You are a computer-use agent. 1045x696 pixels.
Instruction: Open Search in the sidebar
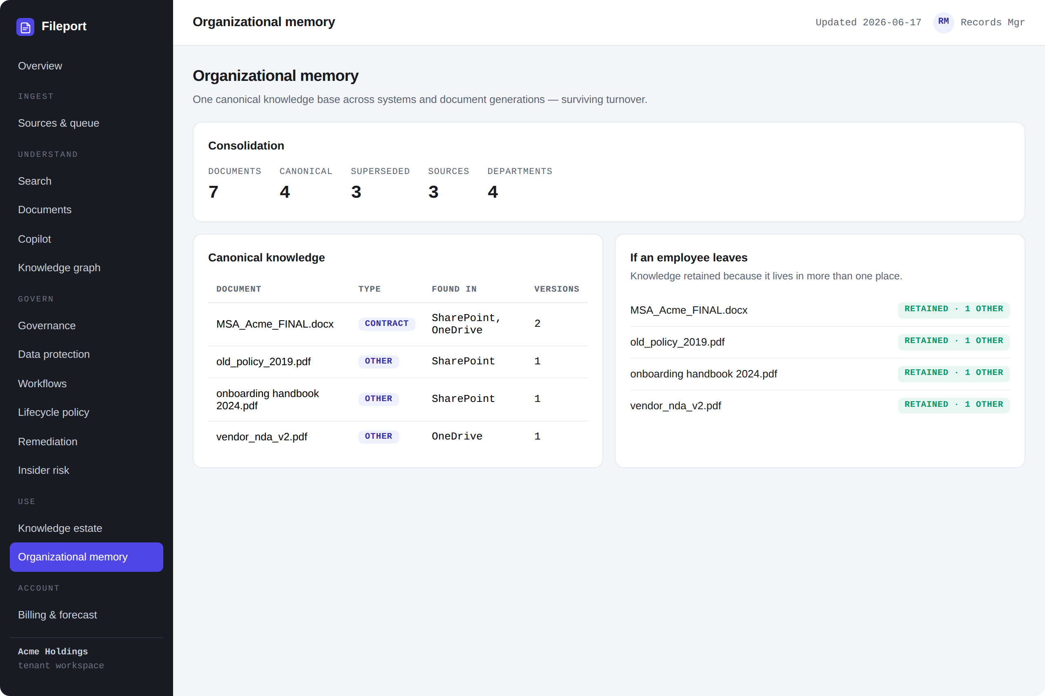(87, 181)
